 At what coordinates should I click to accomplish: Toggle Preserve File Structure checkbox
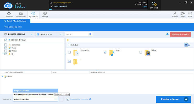pos(68,99)
